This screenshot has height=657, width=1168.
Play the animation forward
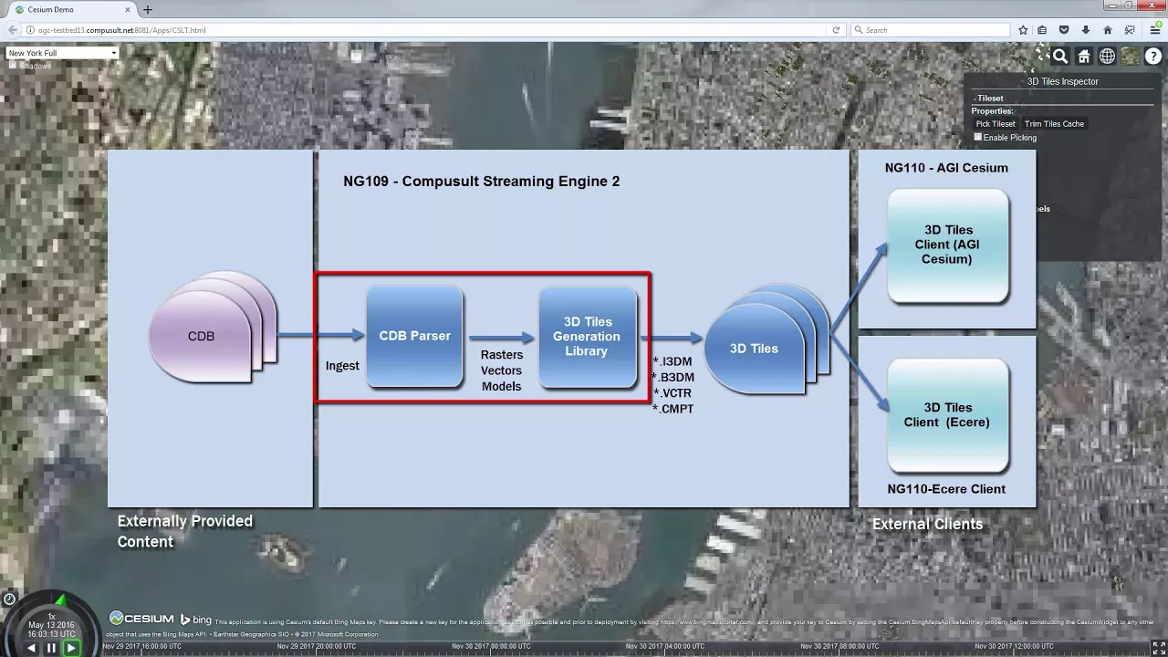[x=70, y=648]
